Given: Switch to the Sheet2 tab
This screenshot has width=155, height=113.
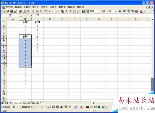Looking at the screenshot, I should tap(26, 103).
